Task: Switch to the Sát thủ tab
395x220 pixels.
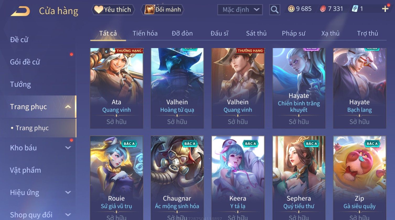Action: tap(256, 33)
